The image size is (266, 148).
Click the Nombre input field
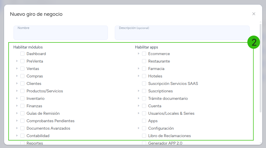click(61, 33)
